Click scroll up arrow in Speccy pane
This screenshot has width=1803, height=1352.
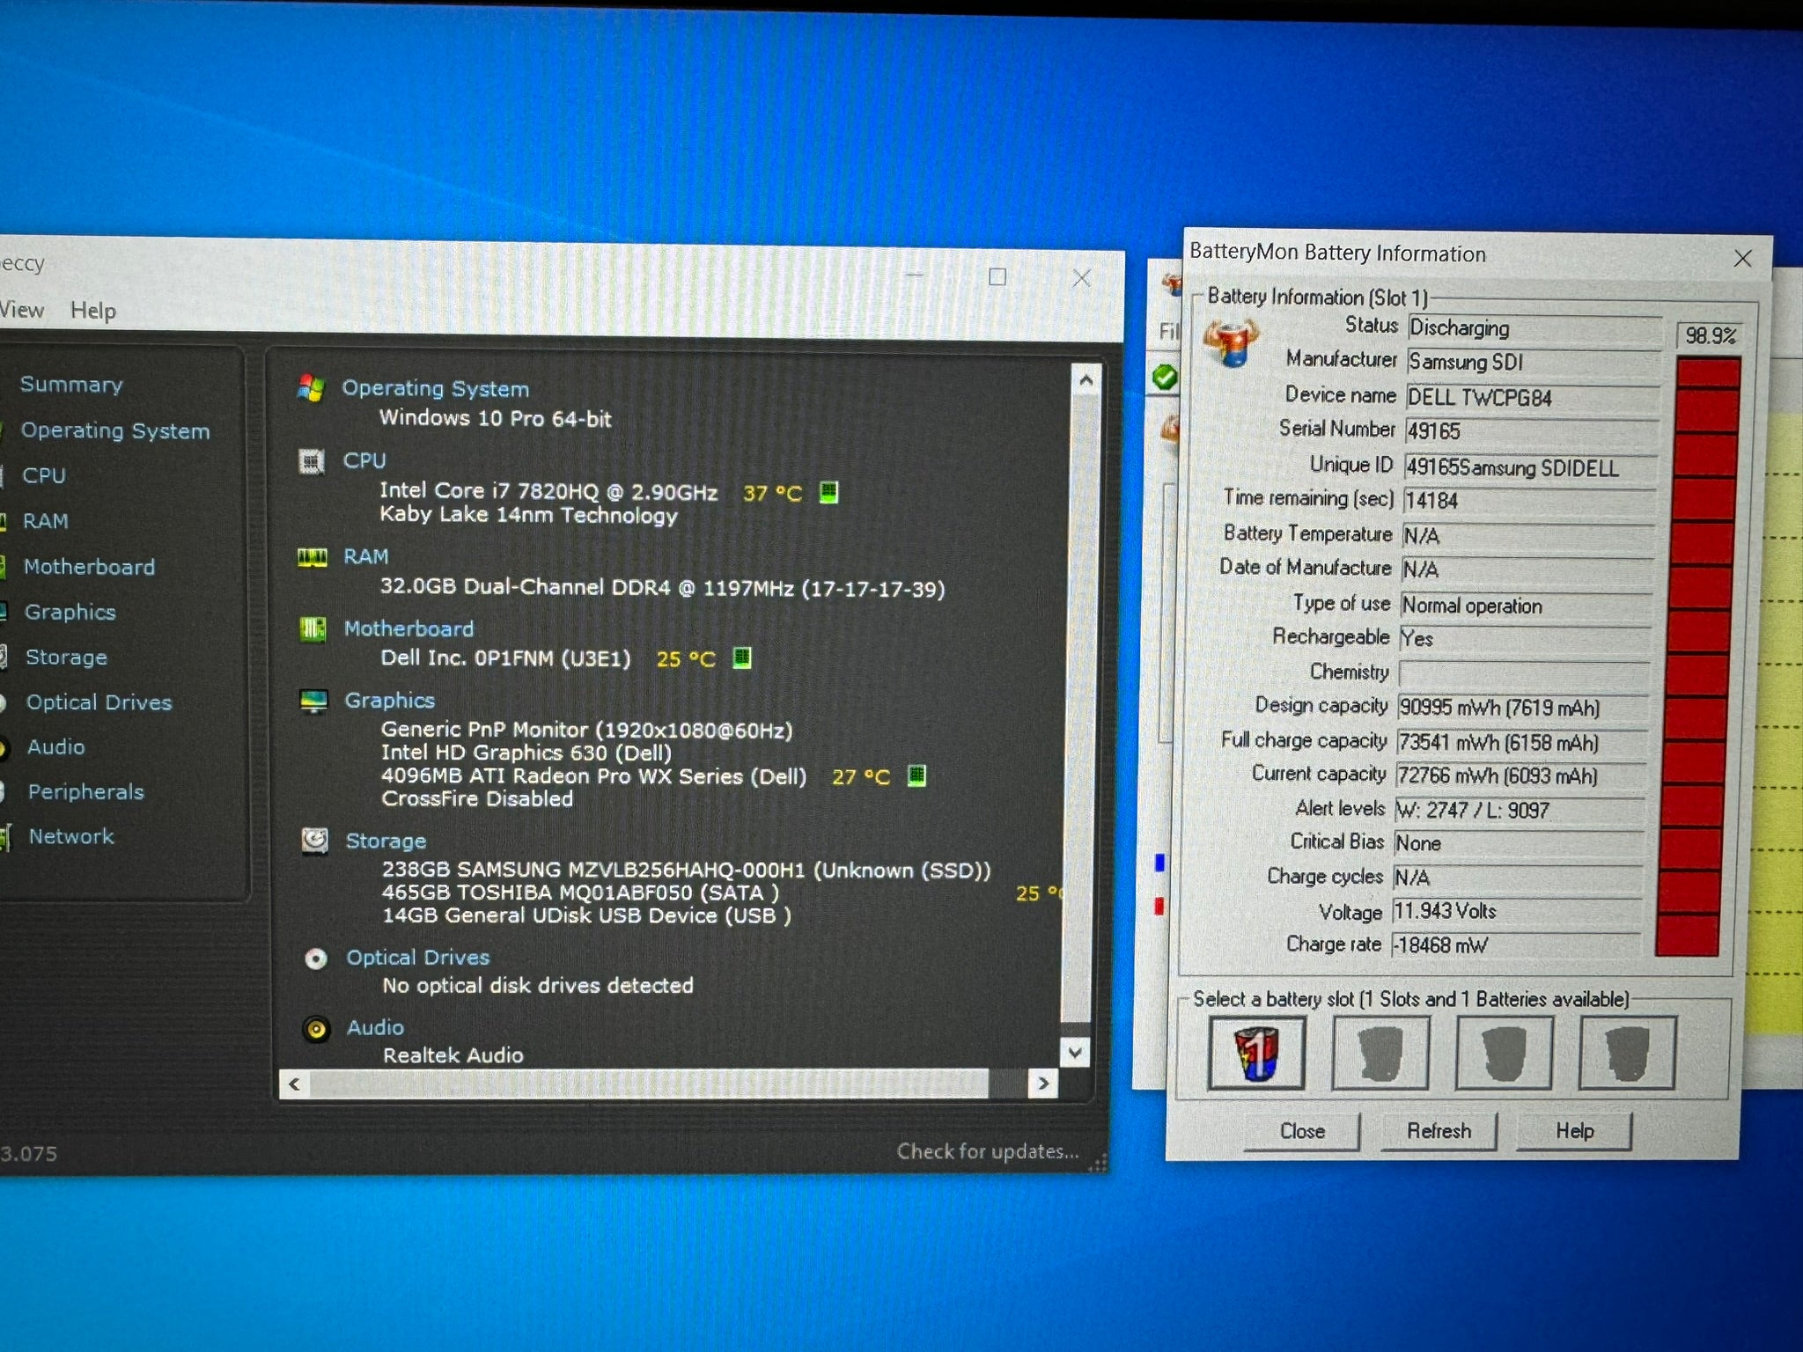point(1085,380)
